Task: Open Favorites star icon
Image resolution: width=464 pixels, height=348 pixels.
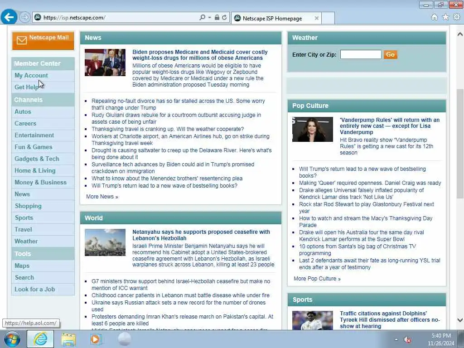Action: (445, 18)
